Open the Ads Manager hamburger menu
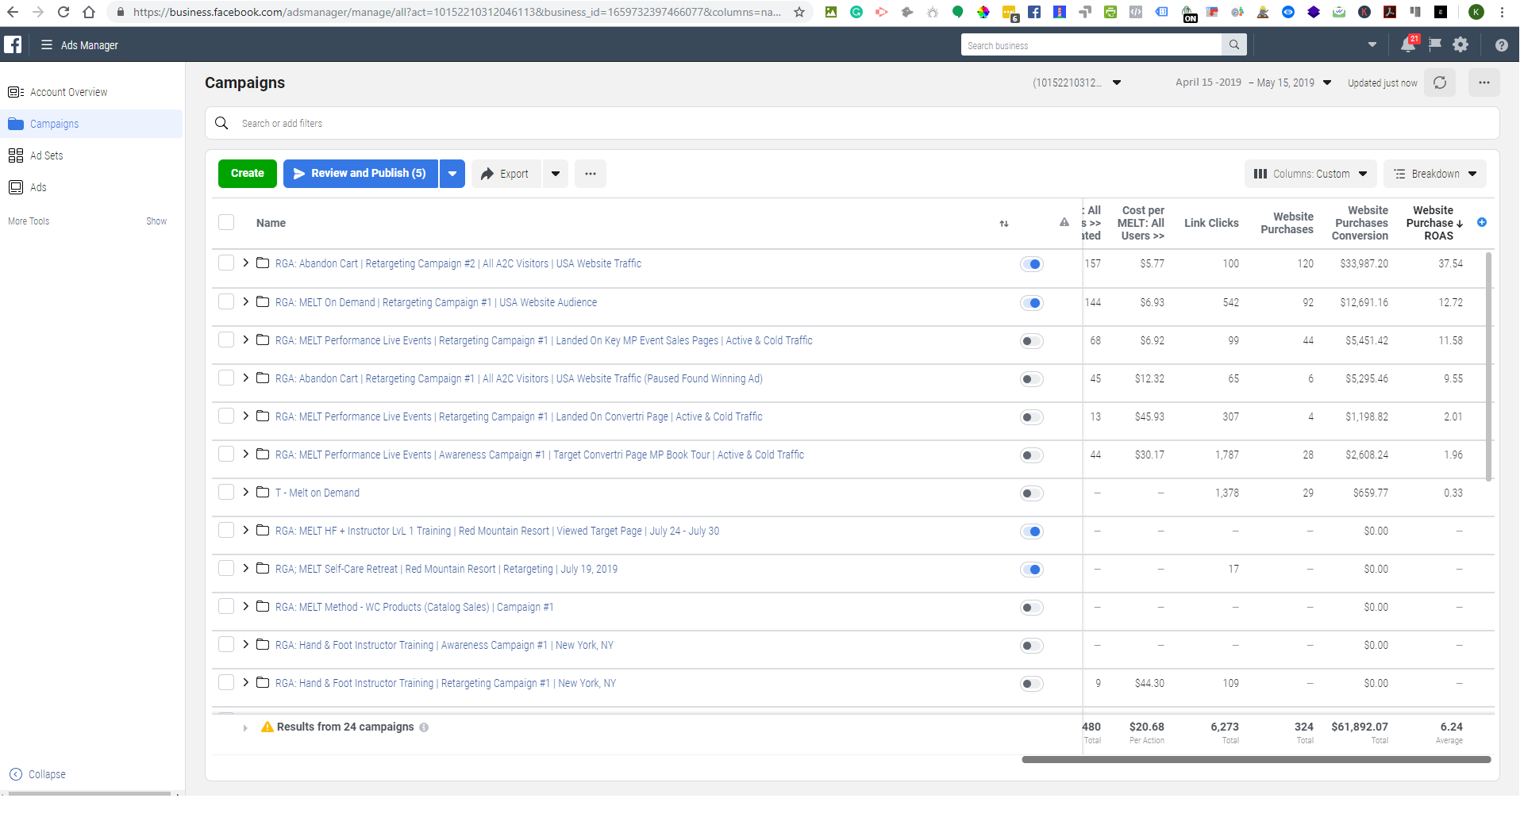This screenshot has width=1524, height=825. click(x=47, y=45)
